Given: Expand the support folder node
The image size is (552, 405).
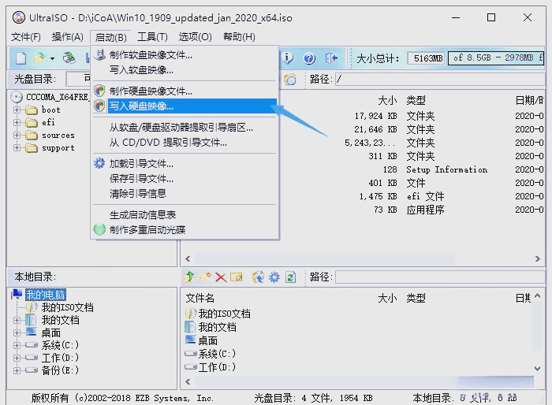Looking at the screenshot, I should [17, 148].
